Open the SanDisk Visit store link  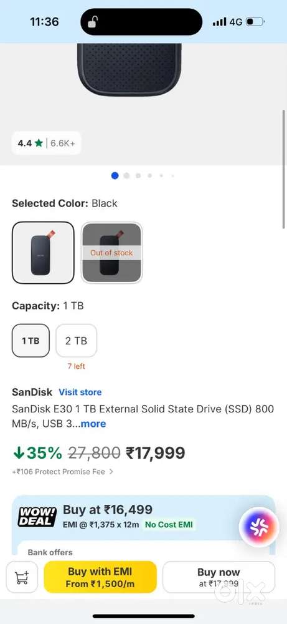pos(80,392)
